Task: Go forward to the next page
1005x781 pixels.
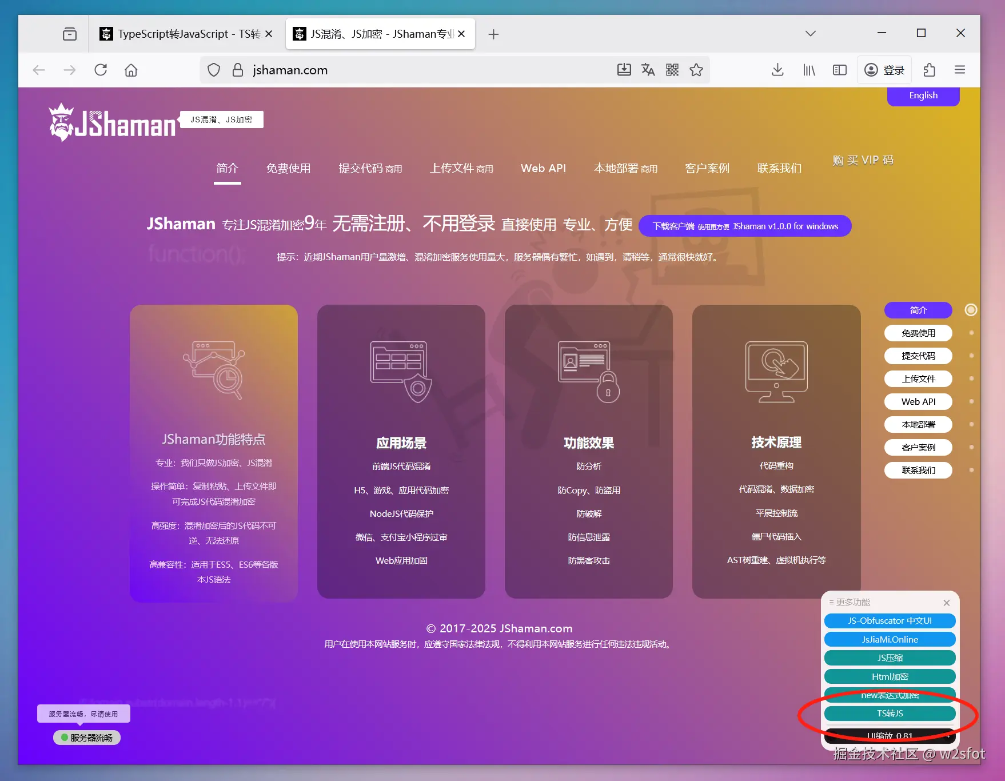Action: pyautogui.click(x=70, y=70)
